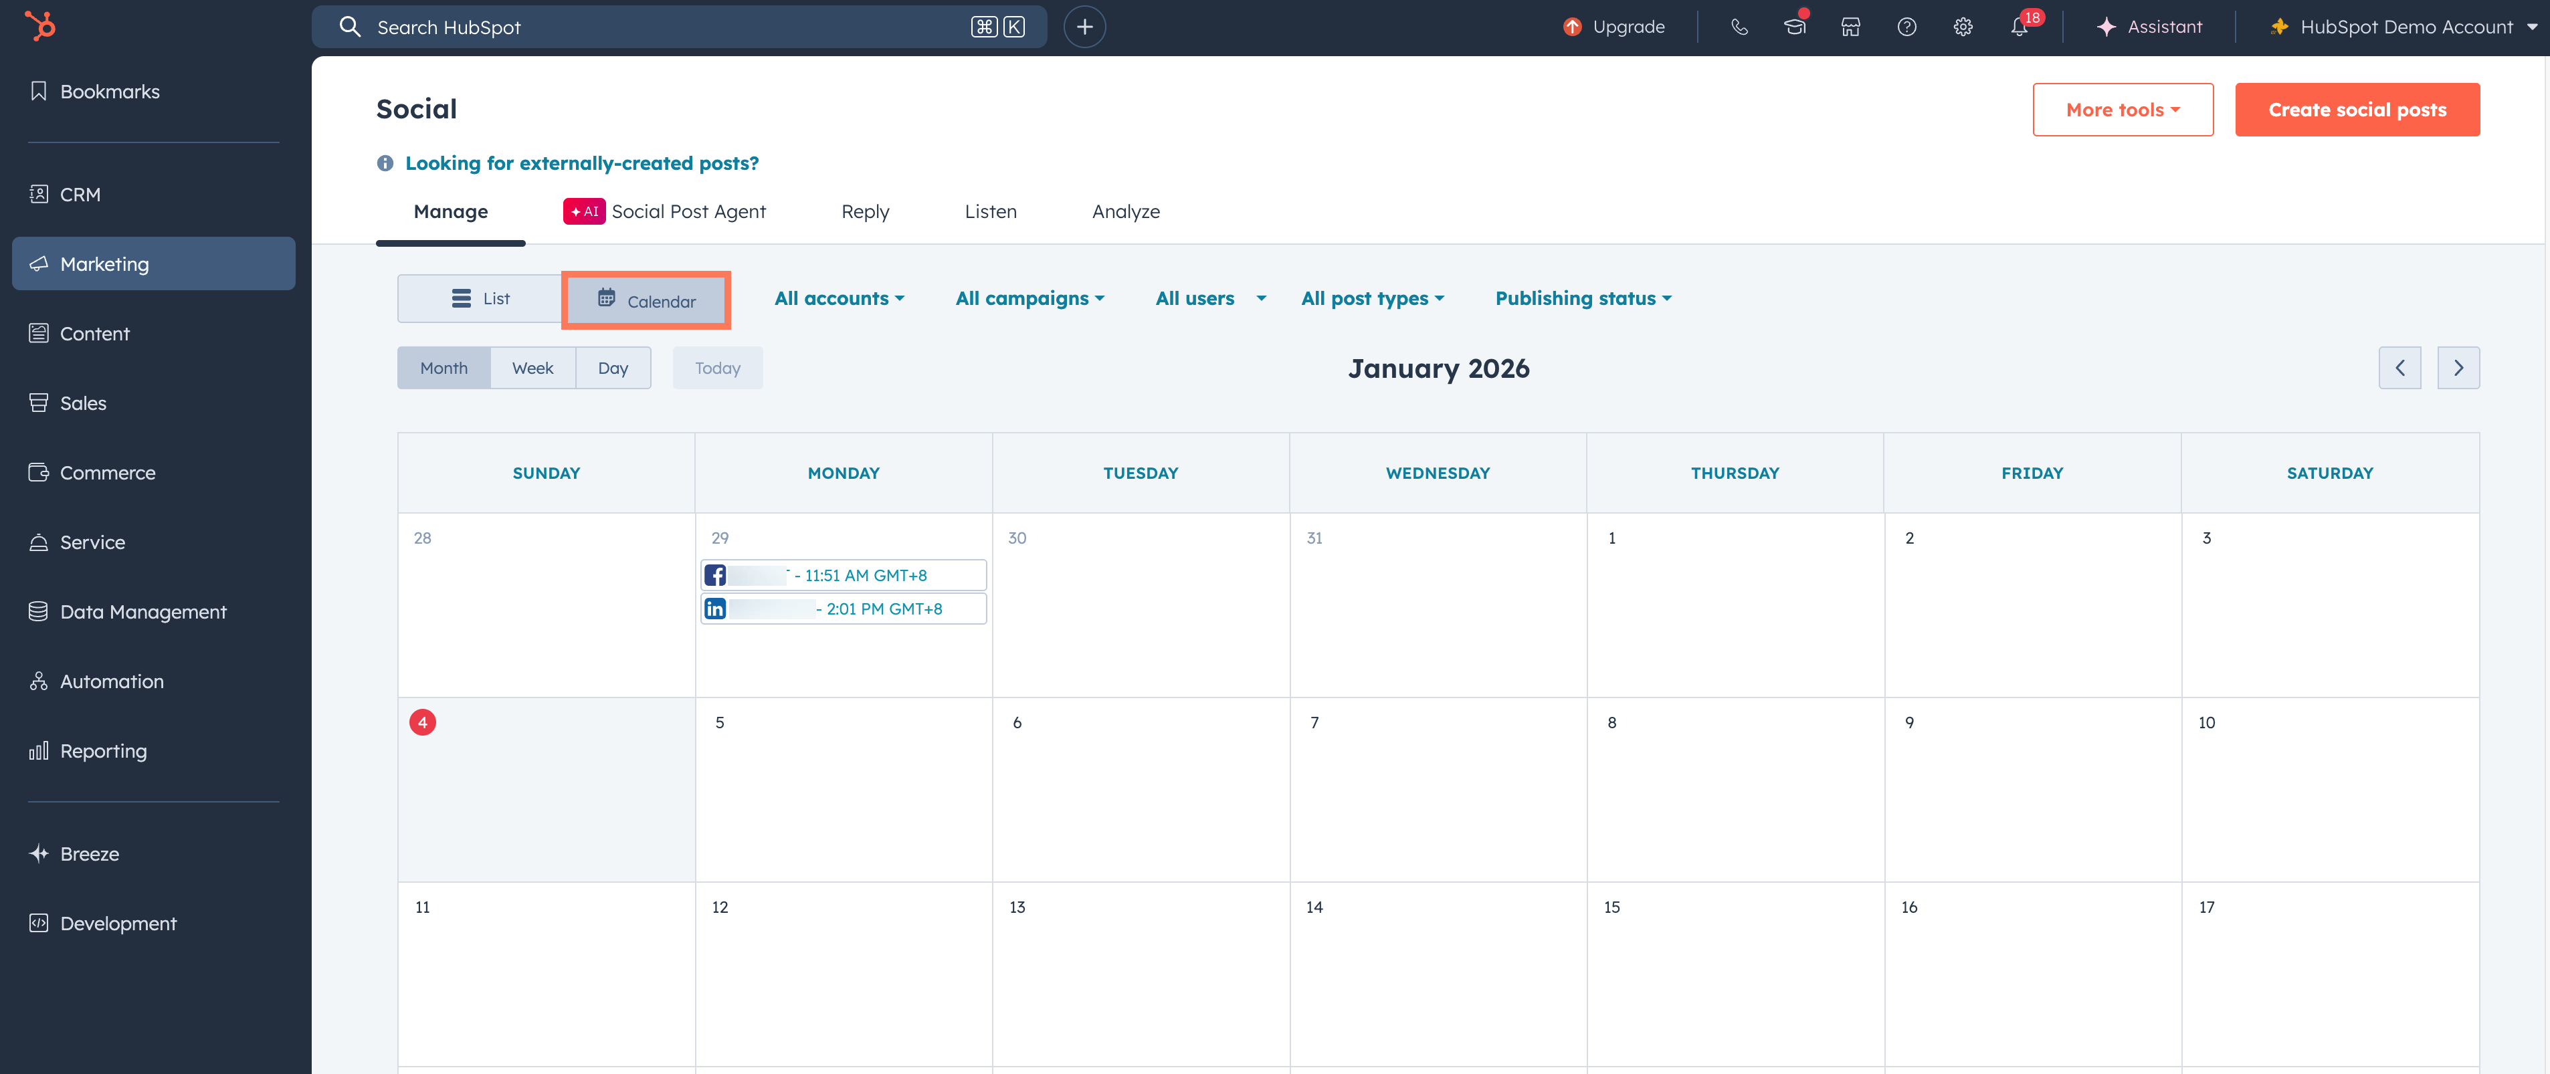Screen dimensions: 2550x1074
Task: Expand the Publishing status filter
Action: point(1582,298)
